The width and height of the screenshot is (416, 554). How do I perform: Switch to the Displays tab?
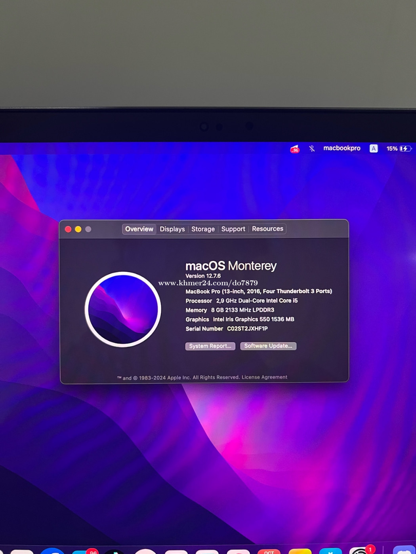point(172,229)
